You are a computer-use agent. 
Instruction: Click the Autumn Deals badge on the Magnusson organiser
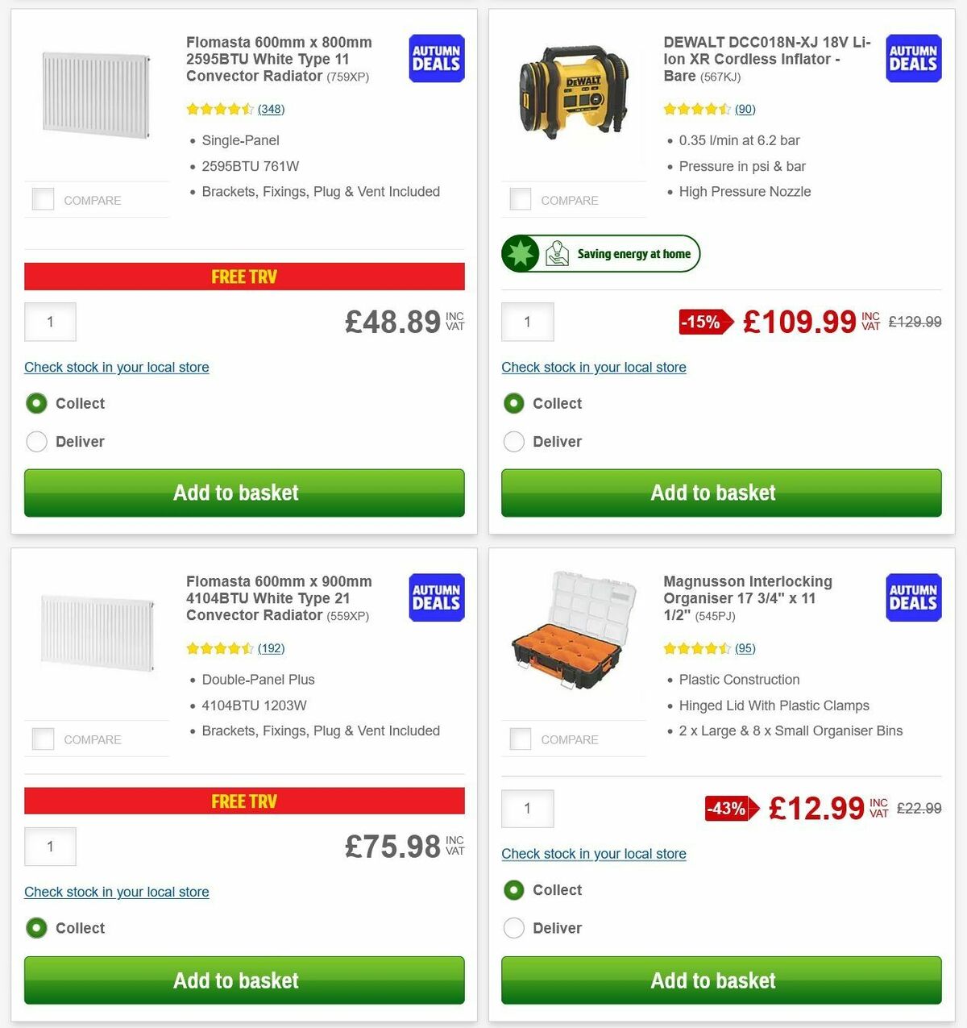(913, 597)
